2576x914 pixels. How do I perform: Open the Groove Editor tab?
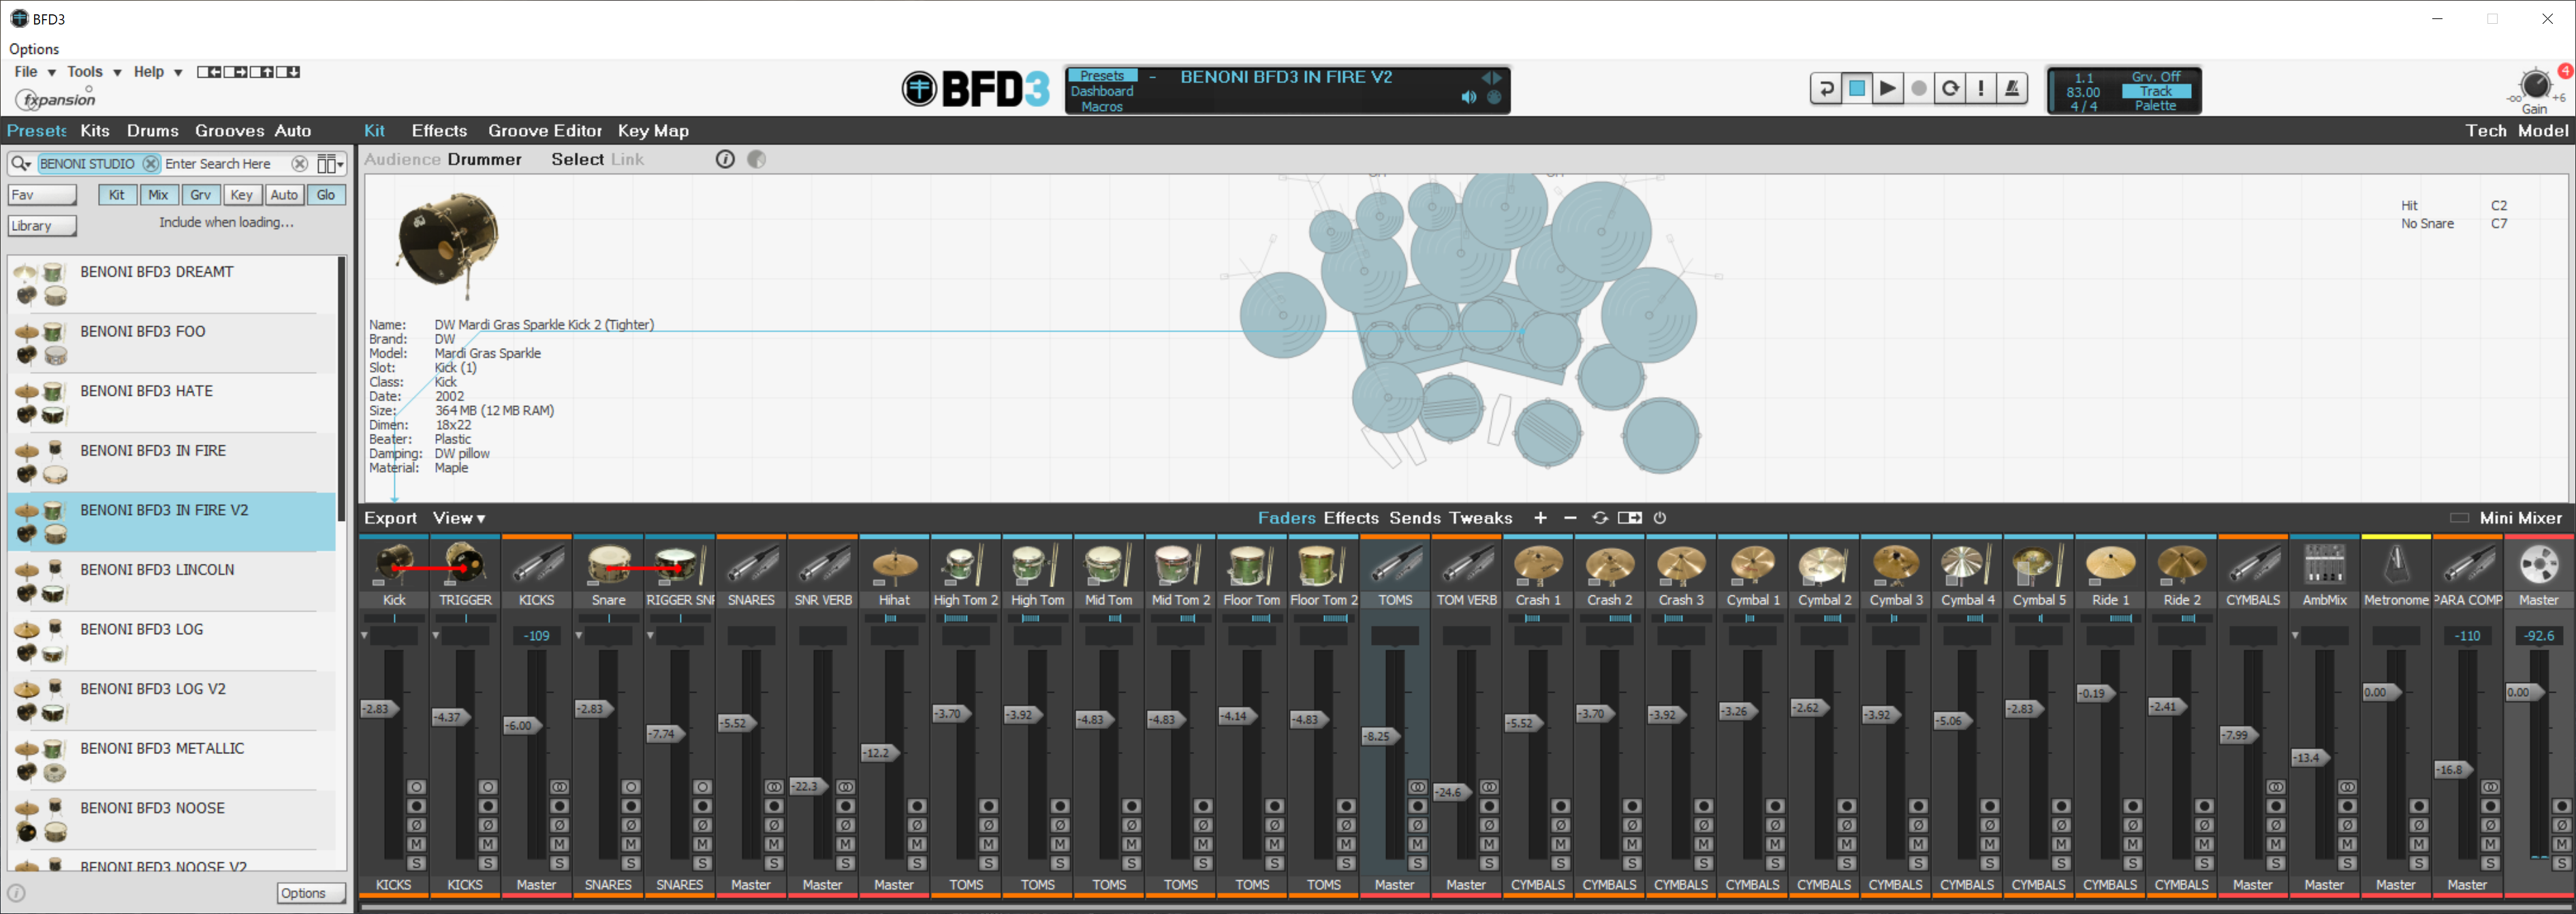pyautogui.click(x=545, y=131)
